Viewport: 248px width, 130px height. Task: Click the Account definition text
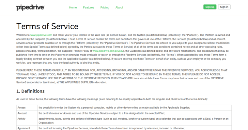point(102,113)
